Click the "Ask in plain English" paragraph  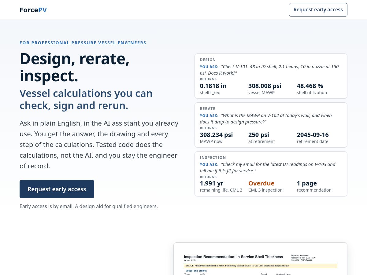[99, 145]
